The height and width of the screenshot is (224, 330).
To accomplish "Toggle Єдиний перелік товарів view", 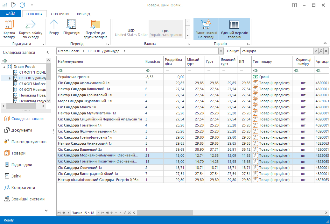I will click(234, 29).
